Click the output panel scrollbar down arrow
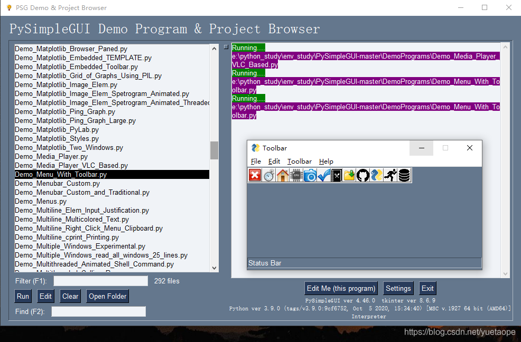This screenshot has width=521, height=342. (505, 273)
